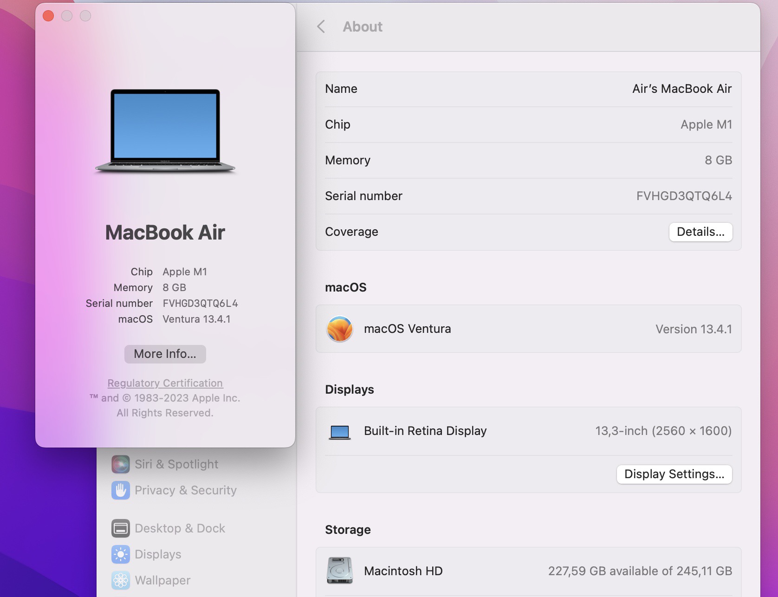Click 'Coverage' row label

click(351, 232)
